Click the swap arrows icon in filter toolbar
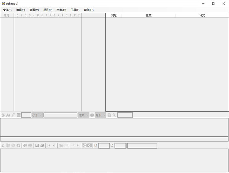 coord(3,115)
